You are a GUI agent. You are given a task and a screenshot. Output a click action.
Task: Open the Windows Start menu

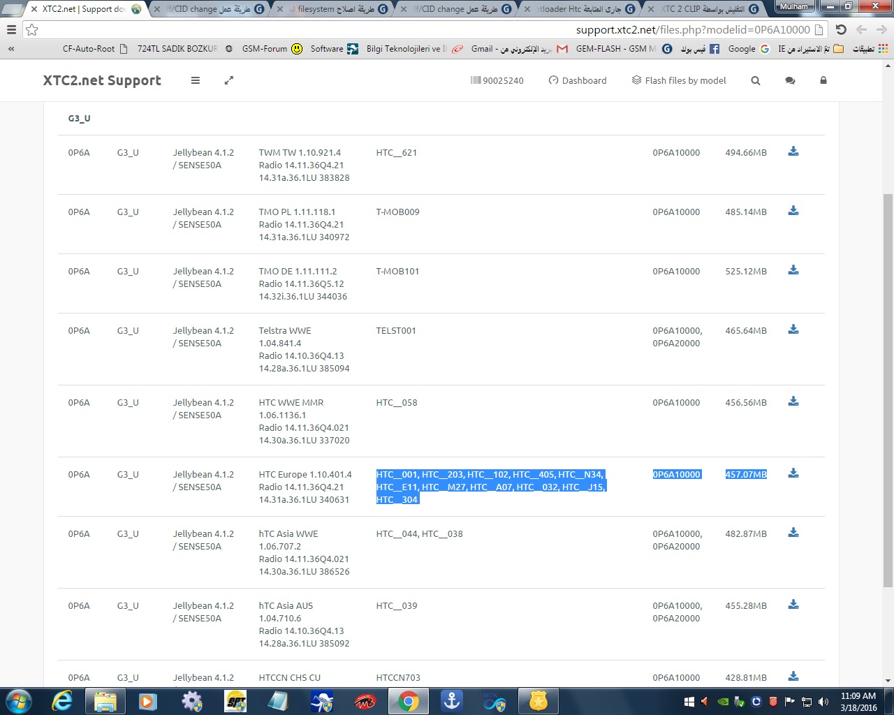(18, 701)
